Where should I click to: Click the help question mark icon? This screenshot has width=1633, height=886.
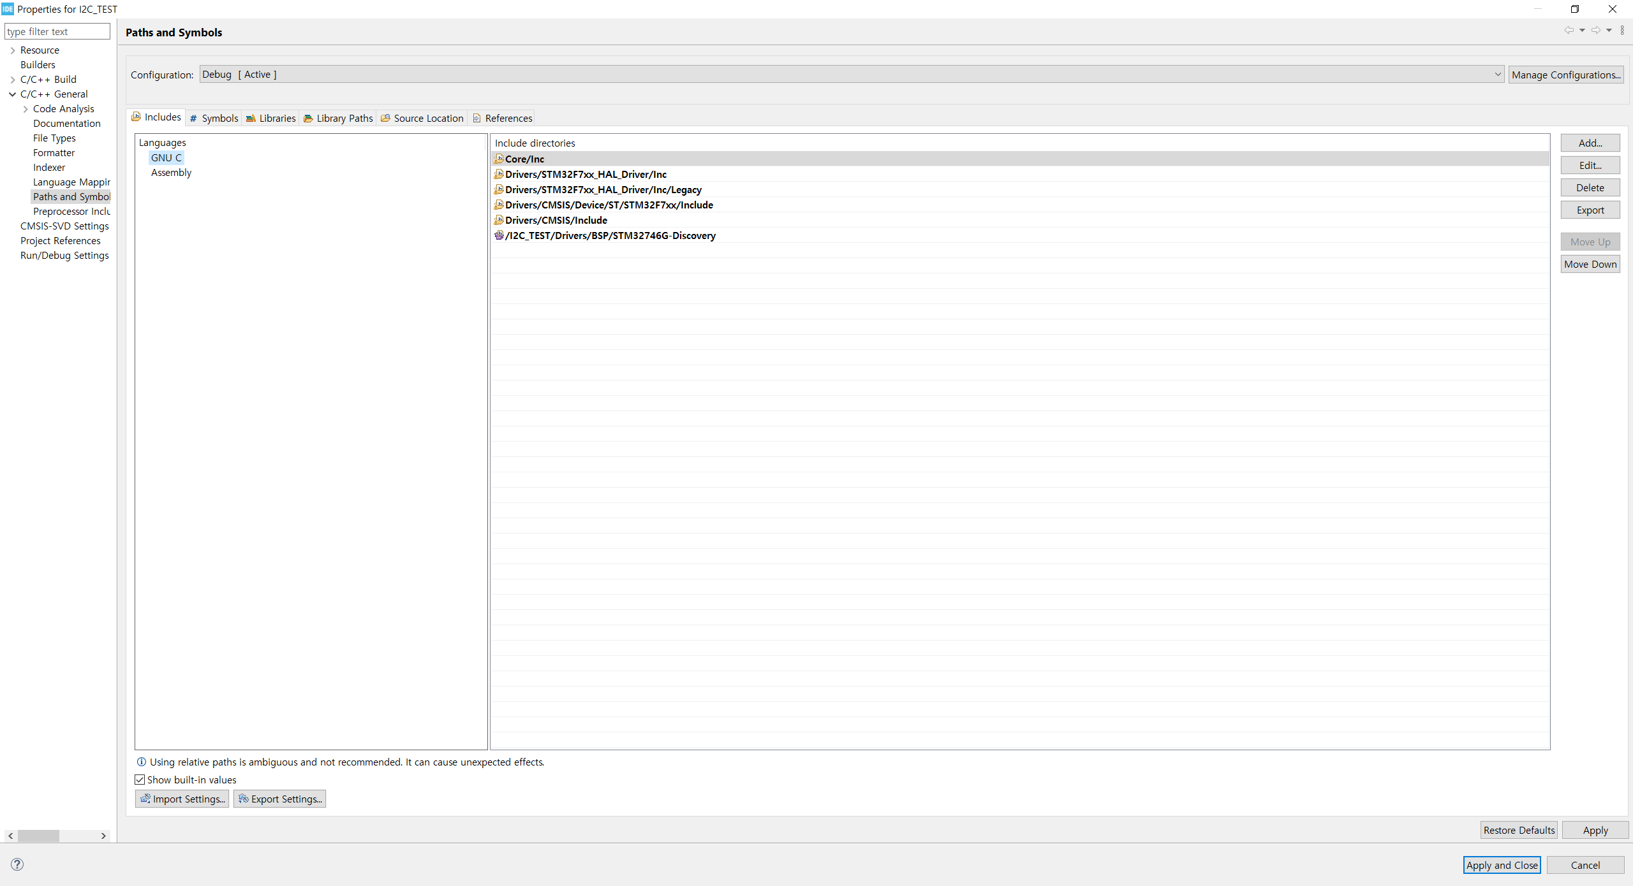(17, 864)
